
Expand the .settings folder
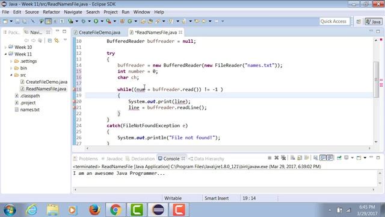(x=11, y=61)
